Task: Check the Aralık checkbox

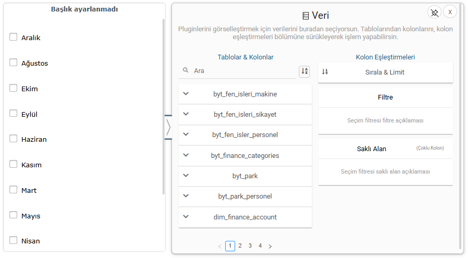Action: (x=14, y=37)
